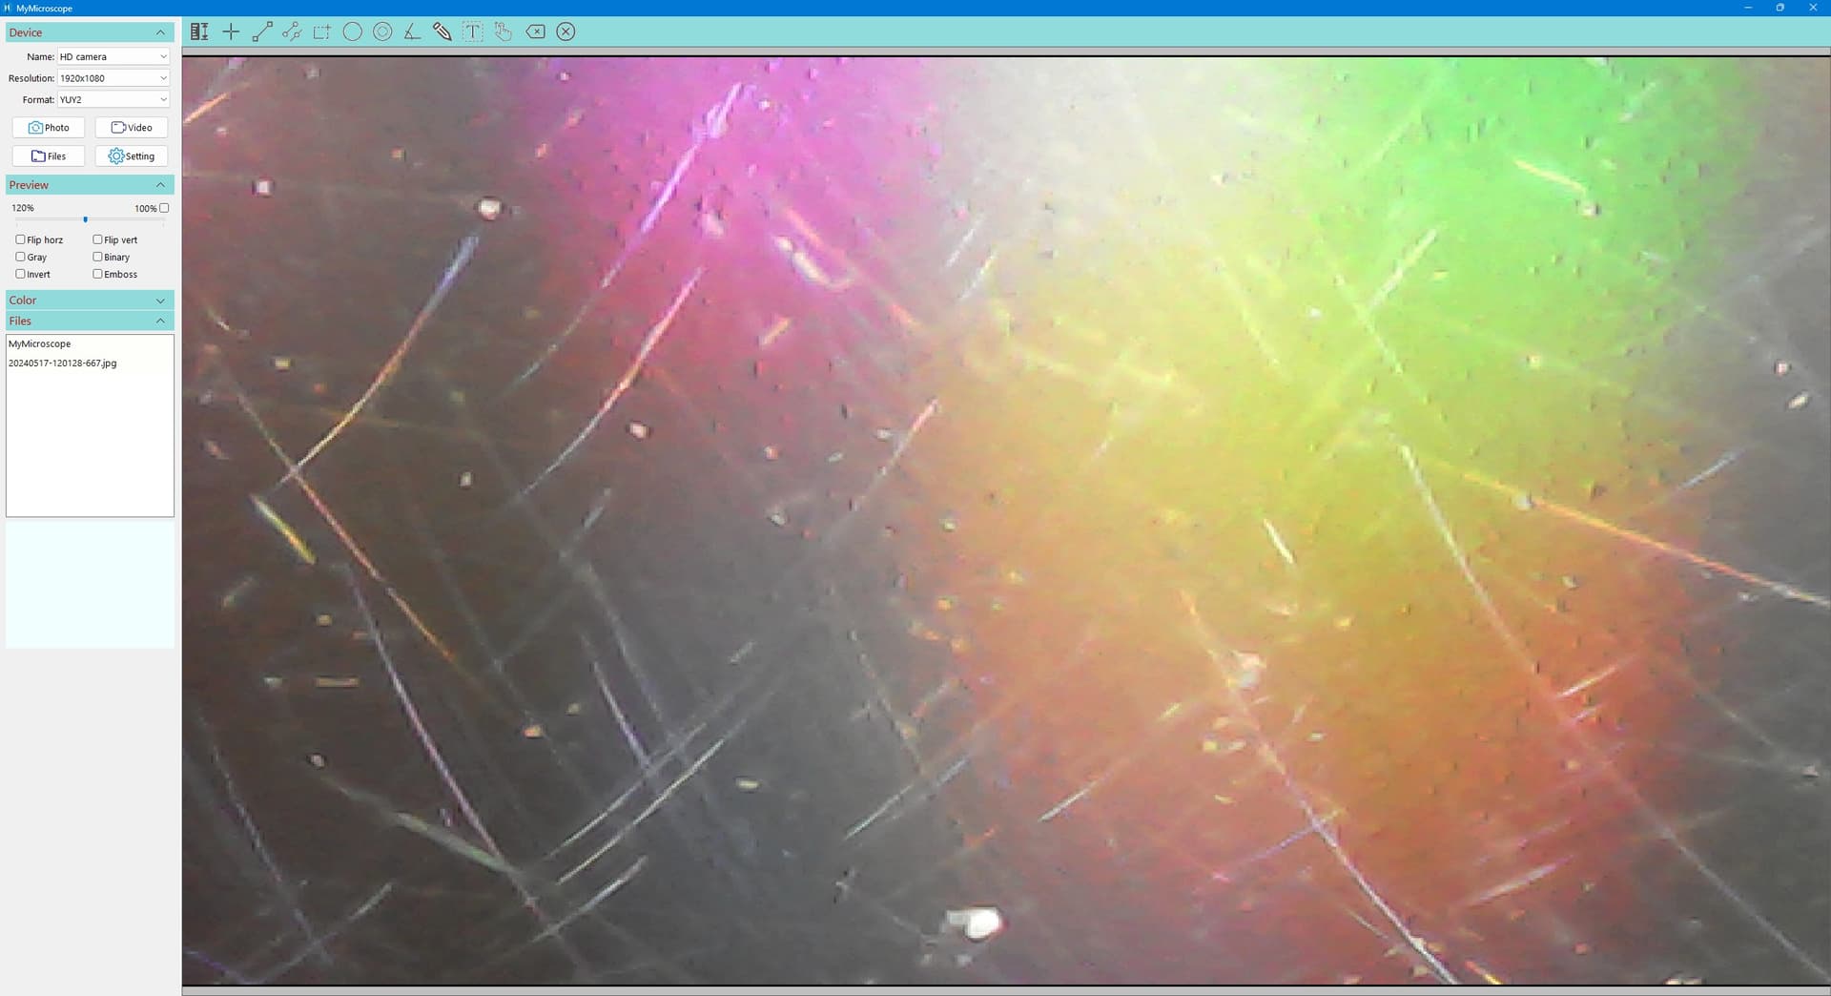Enable the Flip horz checkbox
The image size is (1831, 996).
click(20, 239)
